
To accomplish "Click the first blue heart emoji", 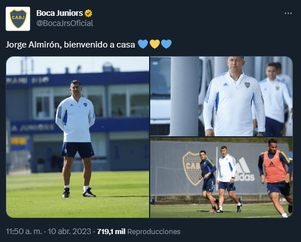I will pos(143,44).
